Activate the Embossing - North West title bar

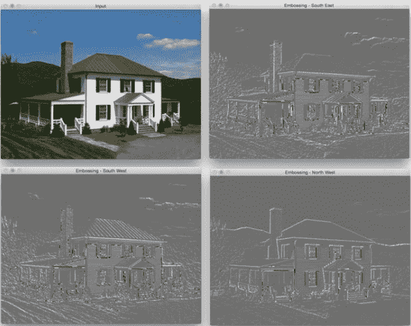[309, 171]
